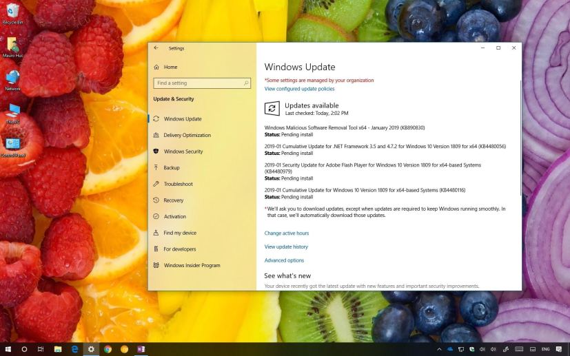The image size is (570, 356).
Task: Open Windows Security tray shield icon
Action: (472, 350)
